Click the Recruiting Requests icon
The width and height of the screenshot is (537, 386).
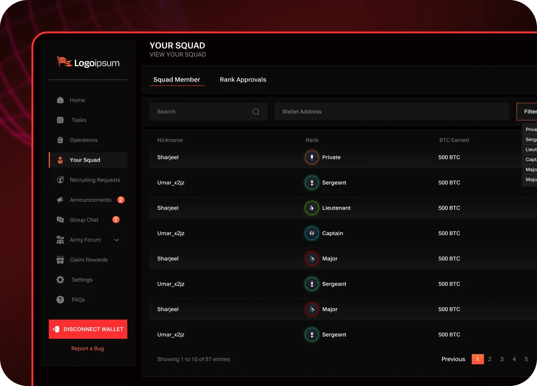[x=60, y=180]
